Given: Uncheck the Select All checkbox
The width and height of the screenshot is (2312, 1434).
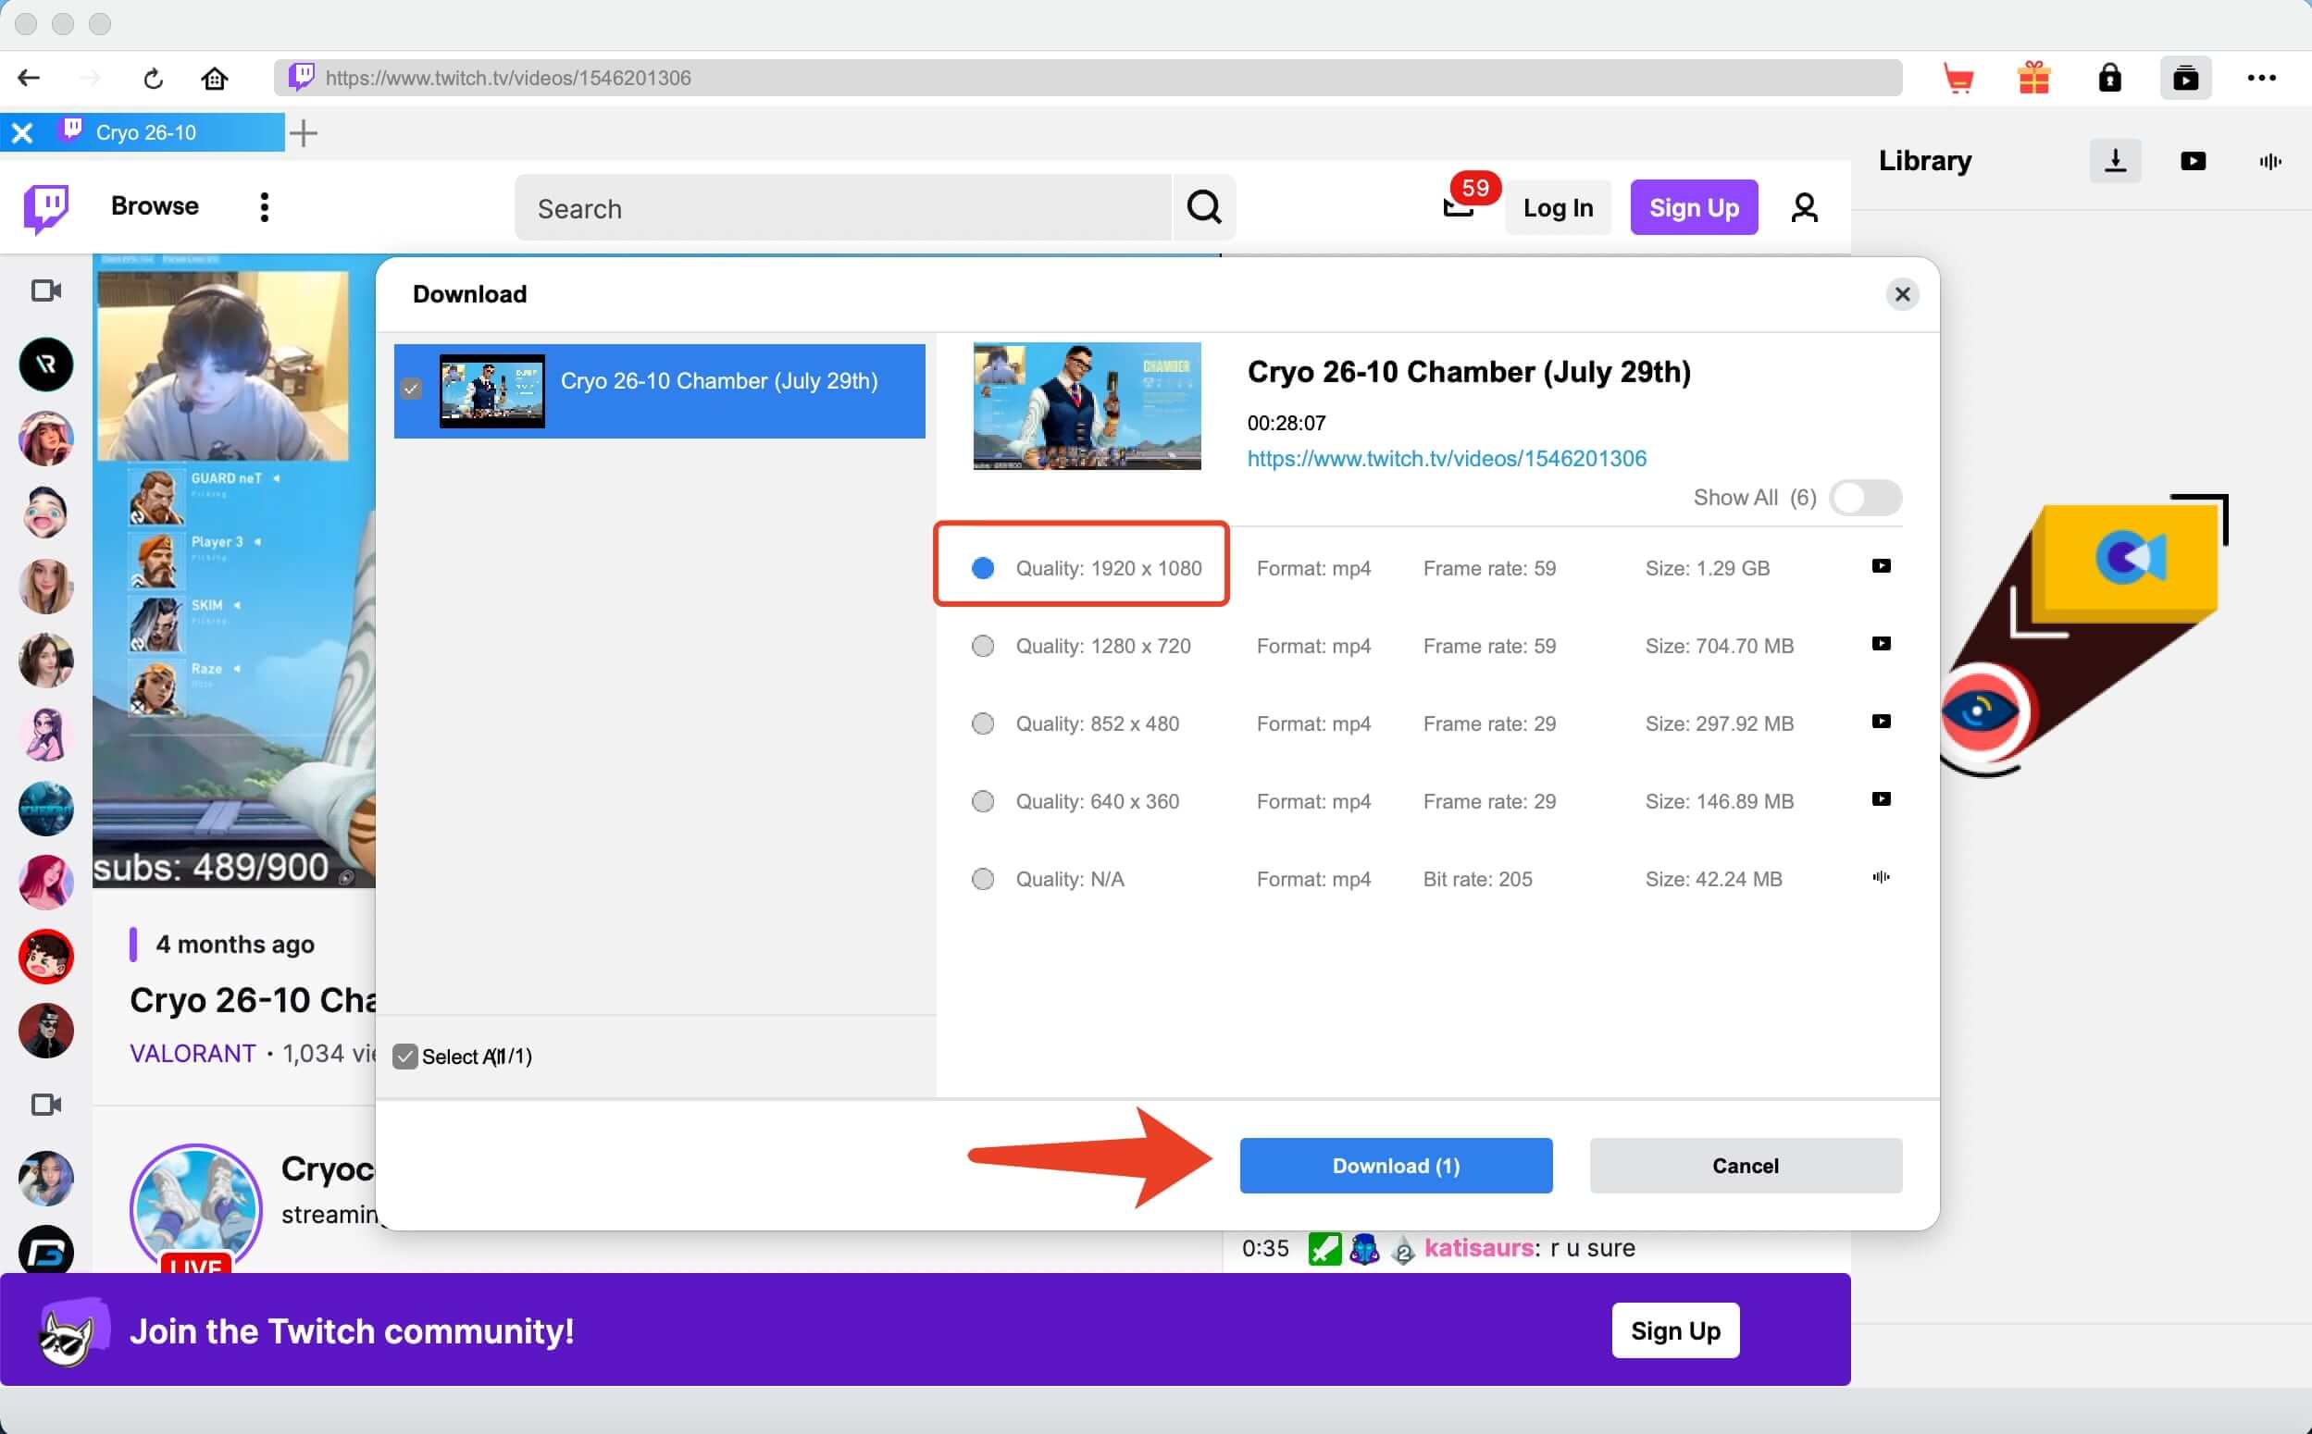Looking at the screenshot, I should pyautogui.click(x=405, y=1056).
